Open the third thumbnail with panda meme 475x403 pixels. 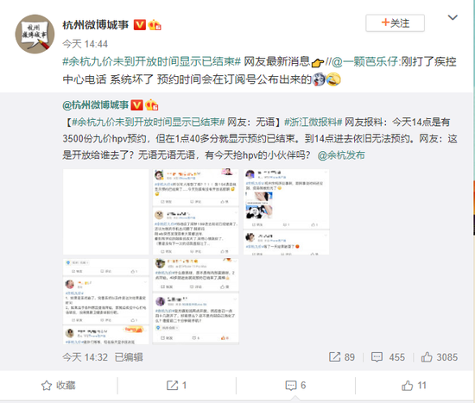pos(286,212)
